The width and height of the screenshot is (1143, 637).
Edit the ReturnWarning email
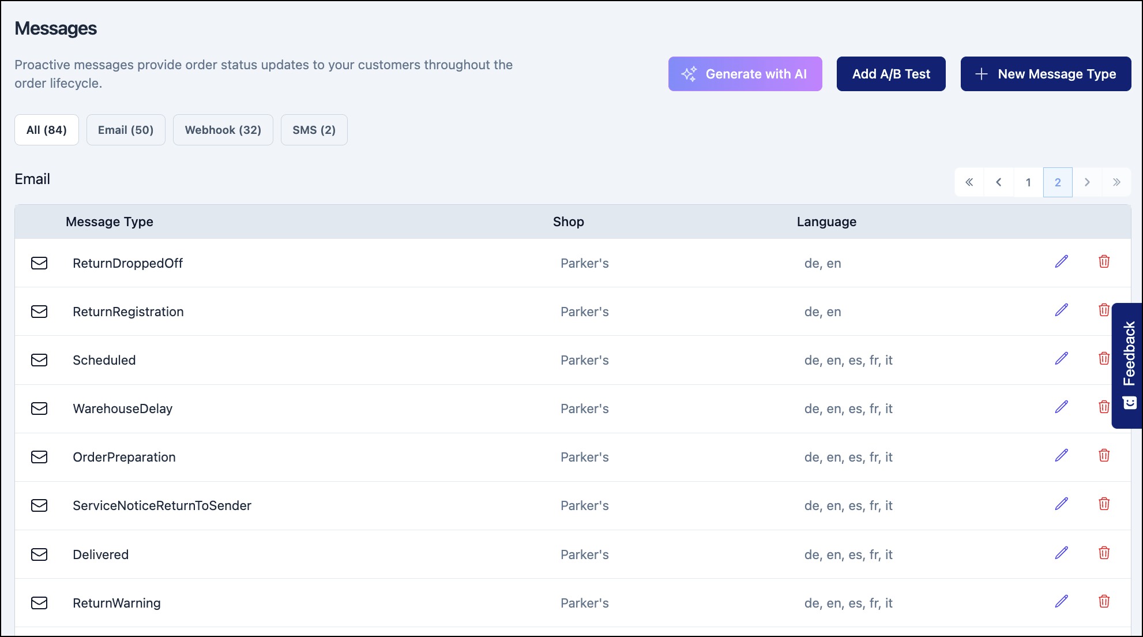coord(1061,602)
